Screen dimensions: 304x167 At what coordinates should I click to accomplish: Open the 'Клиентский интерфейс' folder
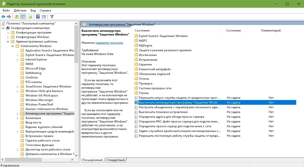coord(155,69)
